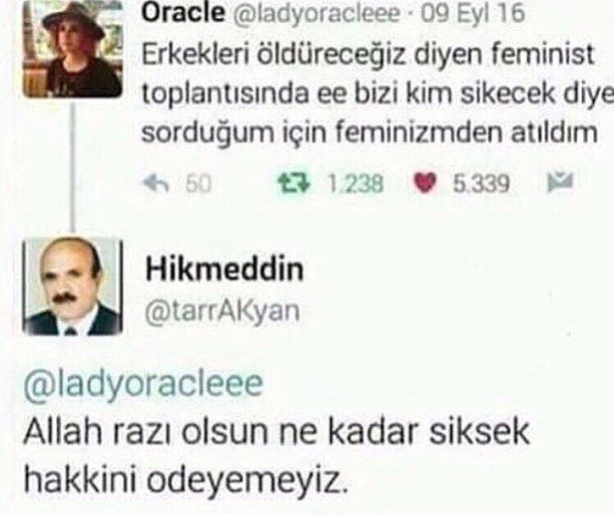Click the tweet line sorduğum için feminizmden atıldım
This screenshot has height=515, width=614.
coord(369,132)
